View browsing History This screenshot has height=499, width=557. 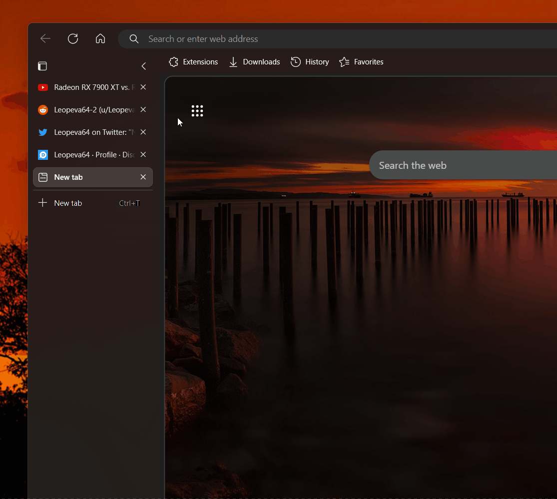310,62
